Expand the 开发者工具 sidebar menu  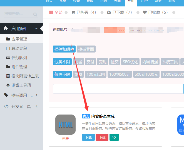coord(36,106)
